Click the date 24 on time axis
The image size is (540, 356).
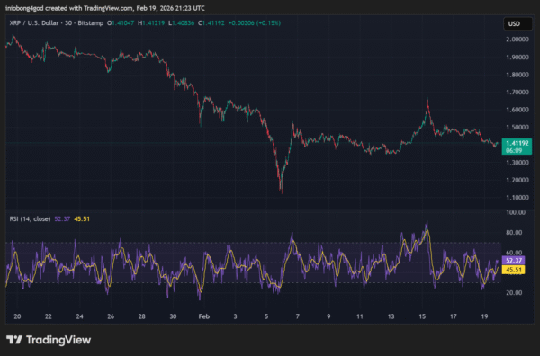[79, 316]
